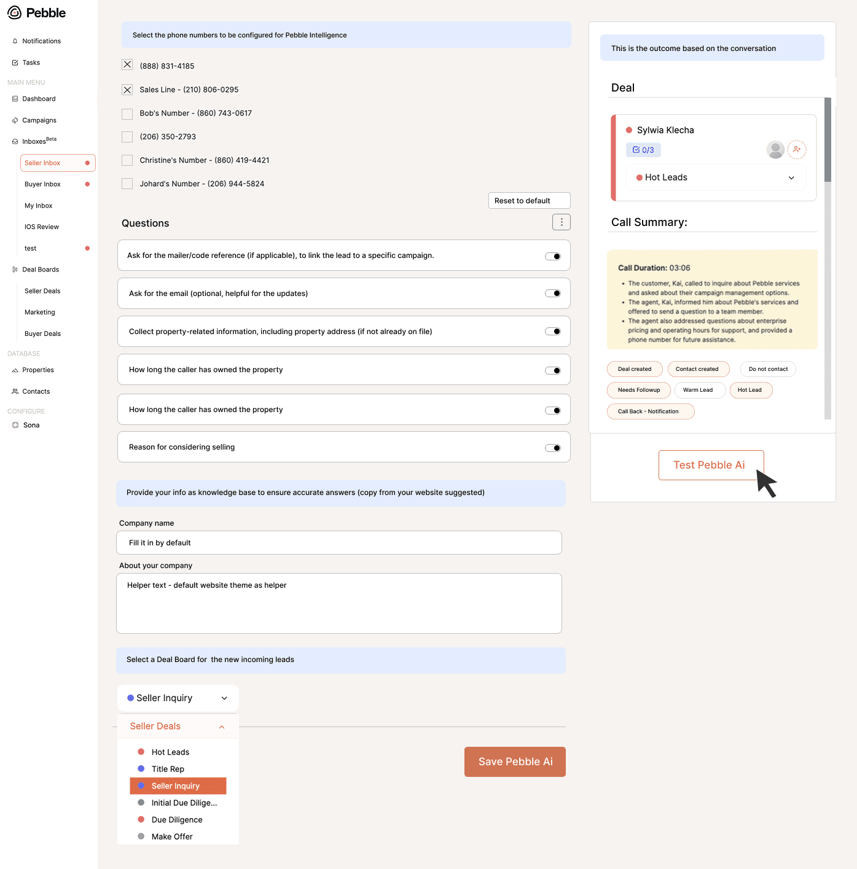Open My Inbox in sidebar

pos(38,206)
